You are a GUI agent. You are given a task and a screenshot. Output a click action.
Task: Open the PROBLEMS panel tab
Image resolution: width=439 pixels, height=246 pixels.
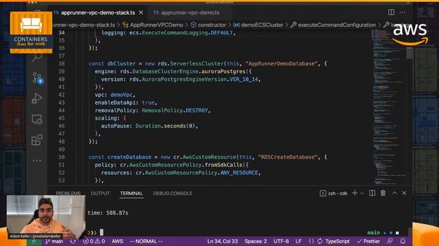click(x=68, y=193)
